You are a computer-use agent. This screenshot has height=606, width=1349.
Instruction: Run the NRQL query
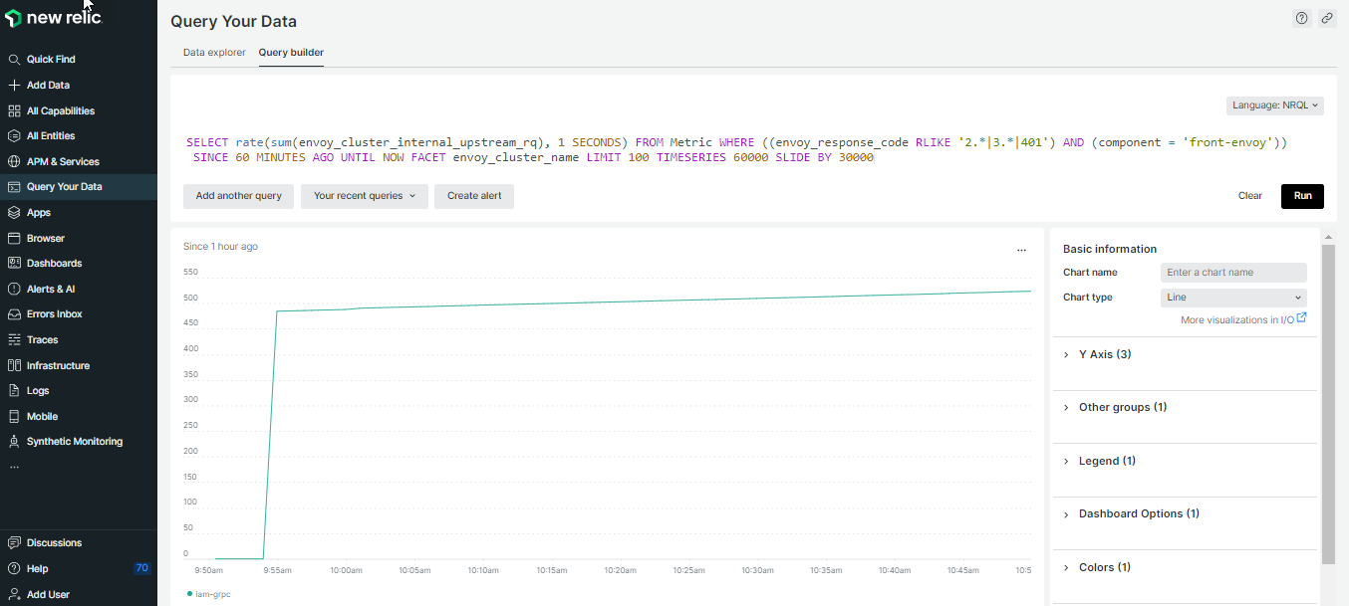[x=1303, y=196]
